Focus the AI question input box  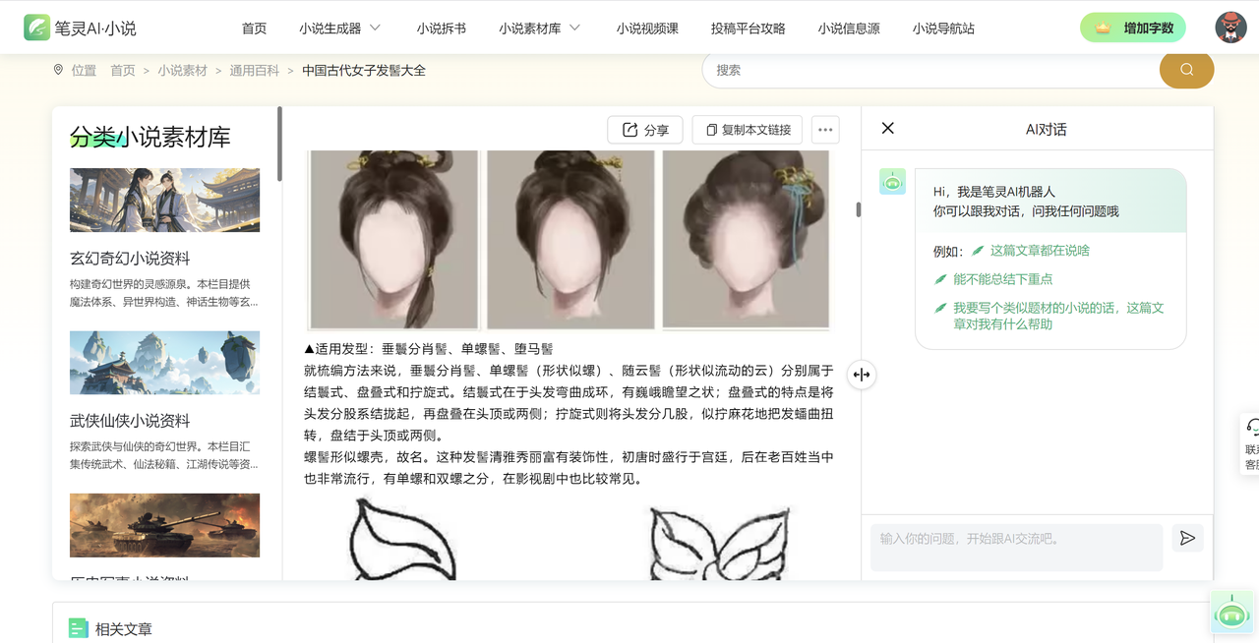(x=1017, y=547)
